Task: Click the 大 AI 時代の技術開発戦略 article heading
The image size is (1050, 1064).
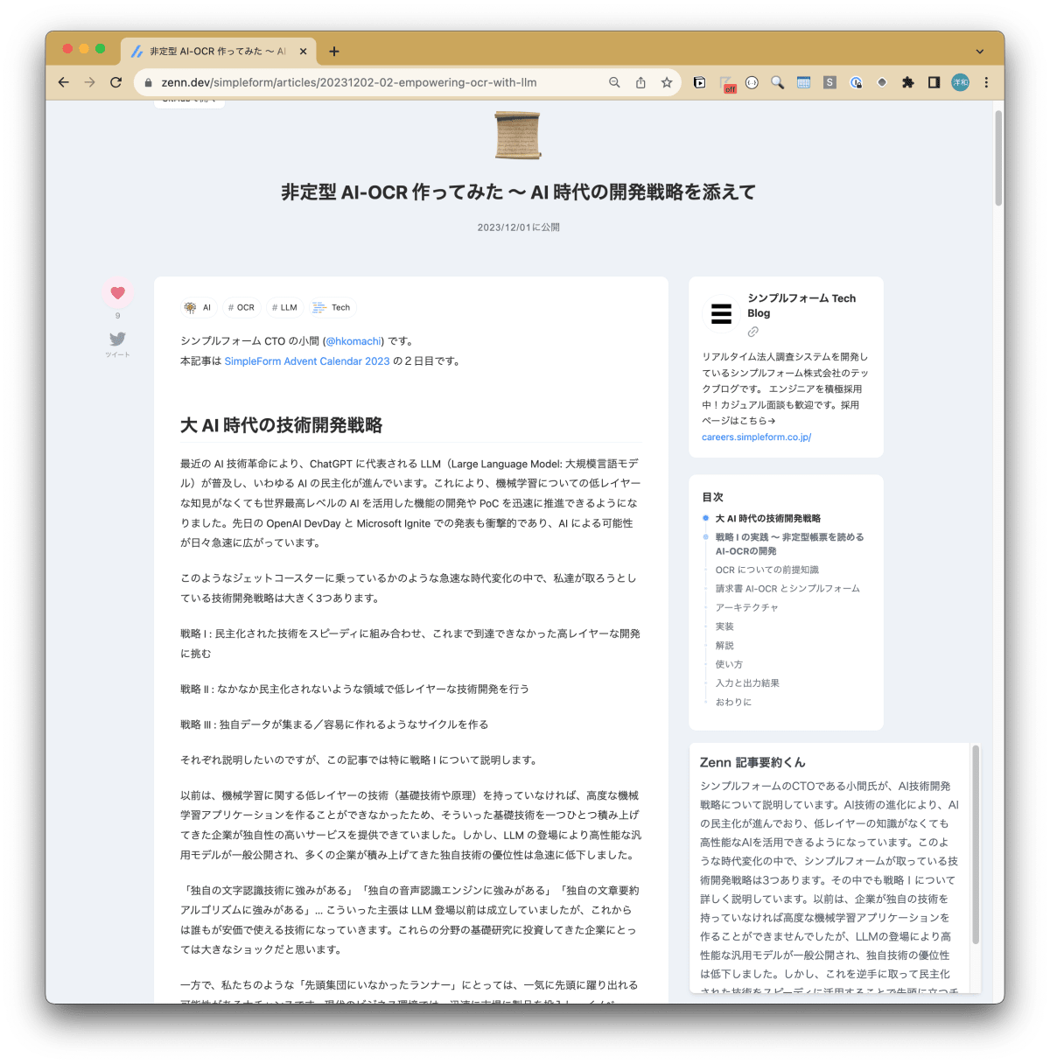Action: pyautogui.click(x=281, y=425)
